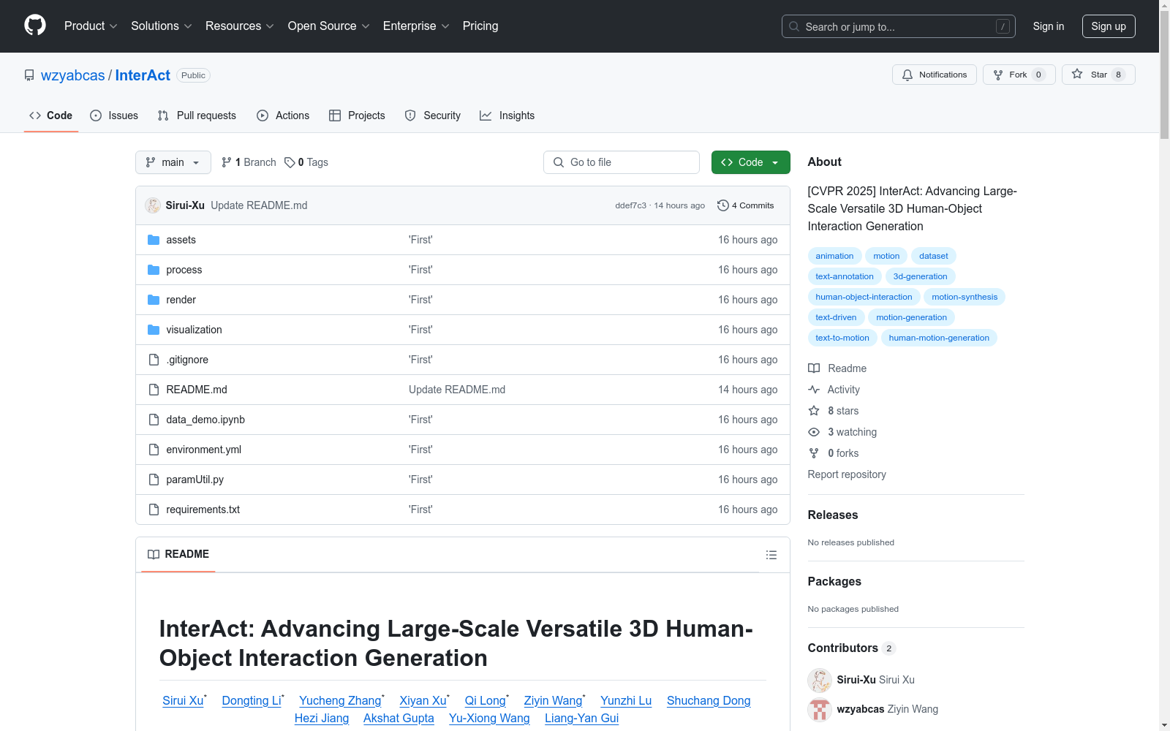Viewport: 1170px width, 731px height.
Task: Expand the Resources menu
Action: point(240,26)
